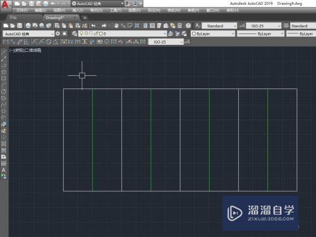Open the File (文件) menu

point(21,10)
